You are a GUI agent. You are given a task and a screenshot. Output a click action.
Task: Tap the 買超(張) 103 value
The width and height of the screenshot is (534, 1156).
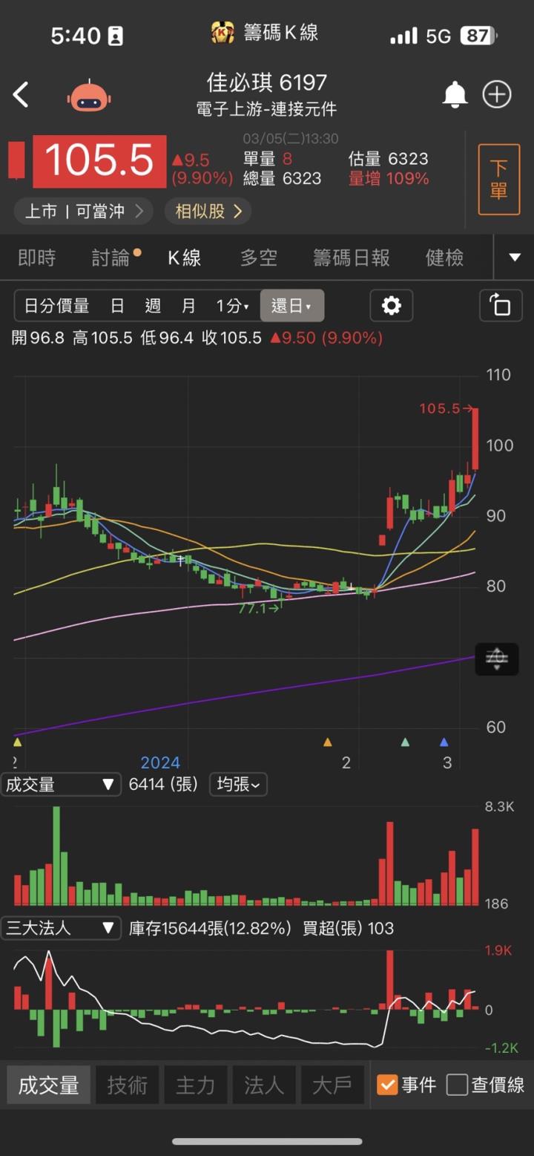pyautogui.click(x=348, y=928)
